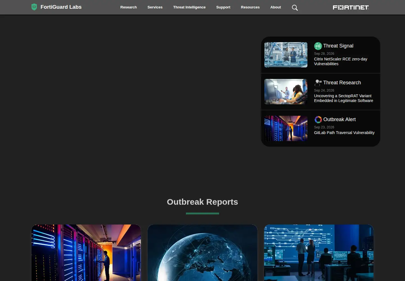Open the Threat Signal robotics lab thumbnail
405x281 pixels.
tap(286, 55)
